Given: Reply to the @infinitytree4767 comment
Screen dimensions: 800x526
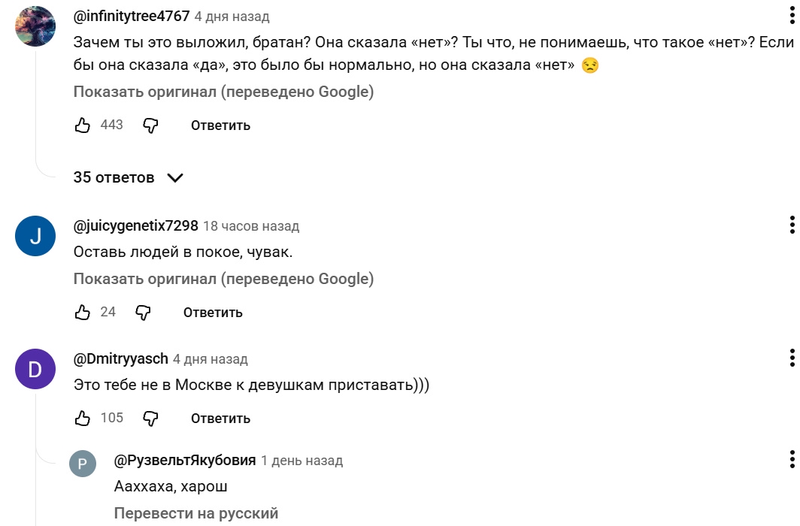Looking at the screenshot, I should click(x=220, y=125).
